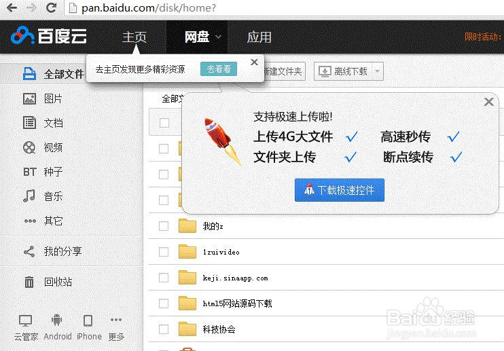Expand the 网盘 dropdown chevron
The height and width of the screenshot is (351, 504).
pos(218,37)
